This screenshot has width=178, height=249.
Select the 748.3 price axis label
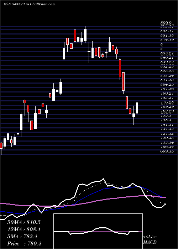[166, 120]
